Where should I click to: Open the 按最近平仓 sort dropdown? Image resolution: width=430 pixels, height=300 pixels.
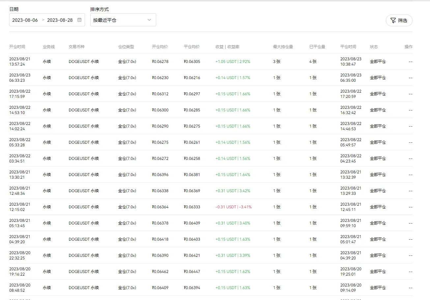(x=123, y=20)
